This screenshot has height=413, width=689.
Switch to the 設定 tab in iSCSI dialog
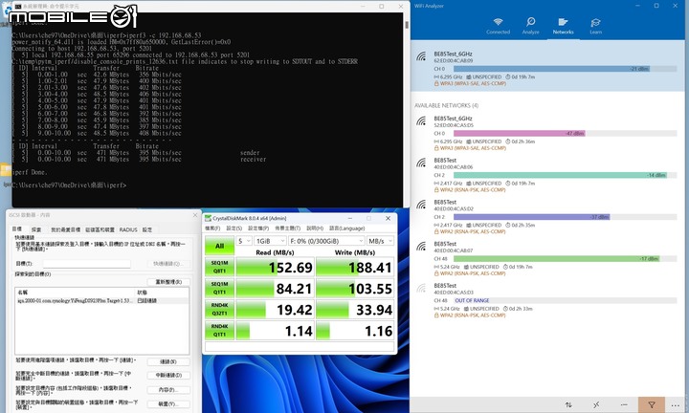[147, 229]
